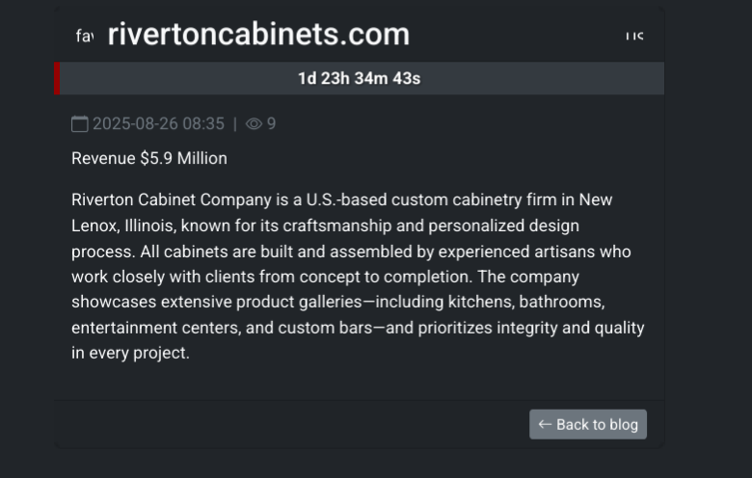Viewport: 752px width, 478px height.
Task: Click "product galleries" in the description
Action: click(x=292, y=303)
